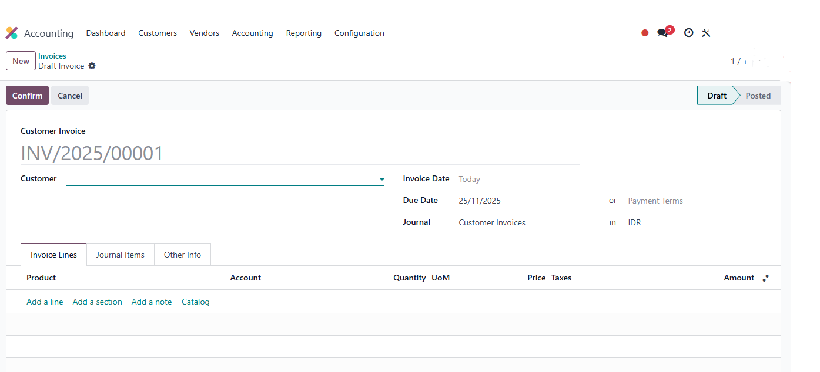820x372 pixels.
Task: Open the Reporting menu
Action: tap(303, 33)
